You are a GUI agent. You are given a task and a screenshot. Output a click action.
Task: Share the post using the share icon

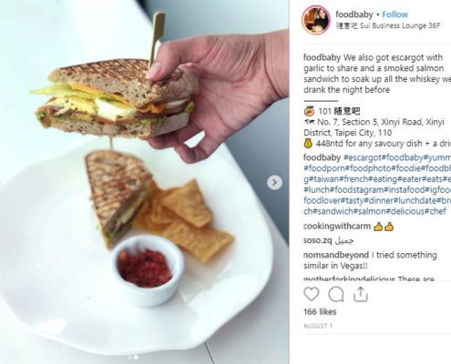point(361,294)
